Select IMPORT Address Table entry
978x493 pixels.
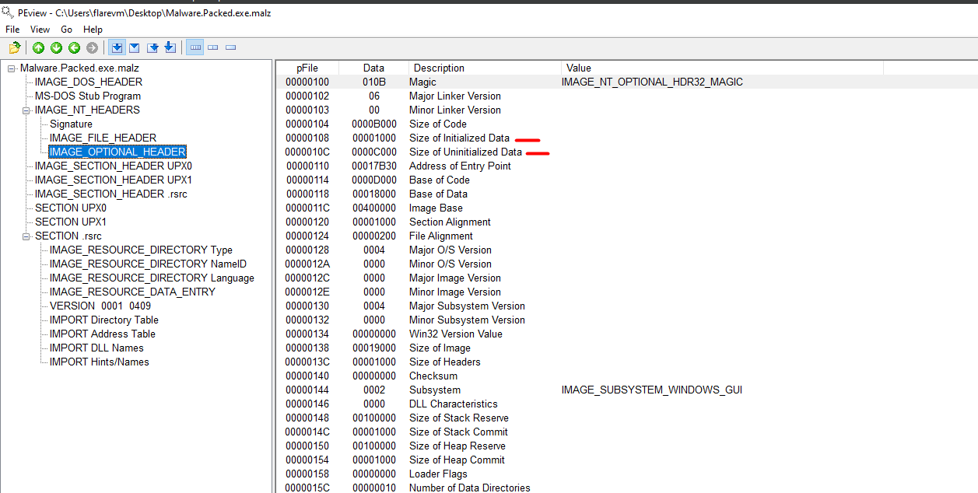tap(102, 334)
